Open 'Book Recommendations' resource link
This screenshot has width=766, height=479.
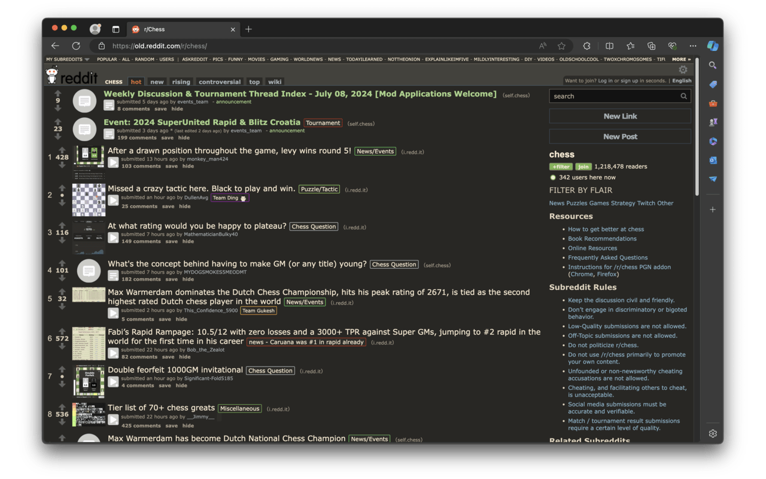coord(602,238)
